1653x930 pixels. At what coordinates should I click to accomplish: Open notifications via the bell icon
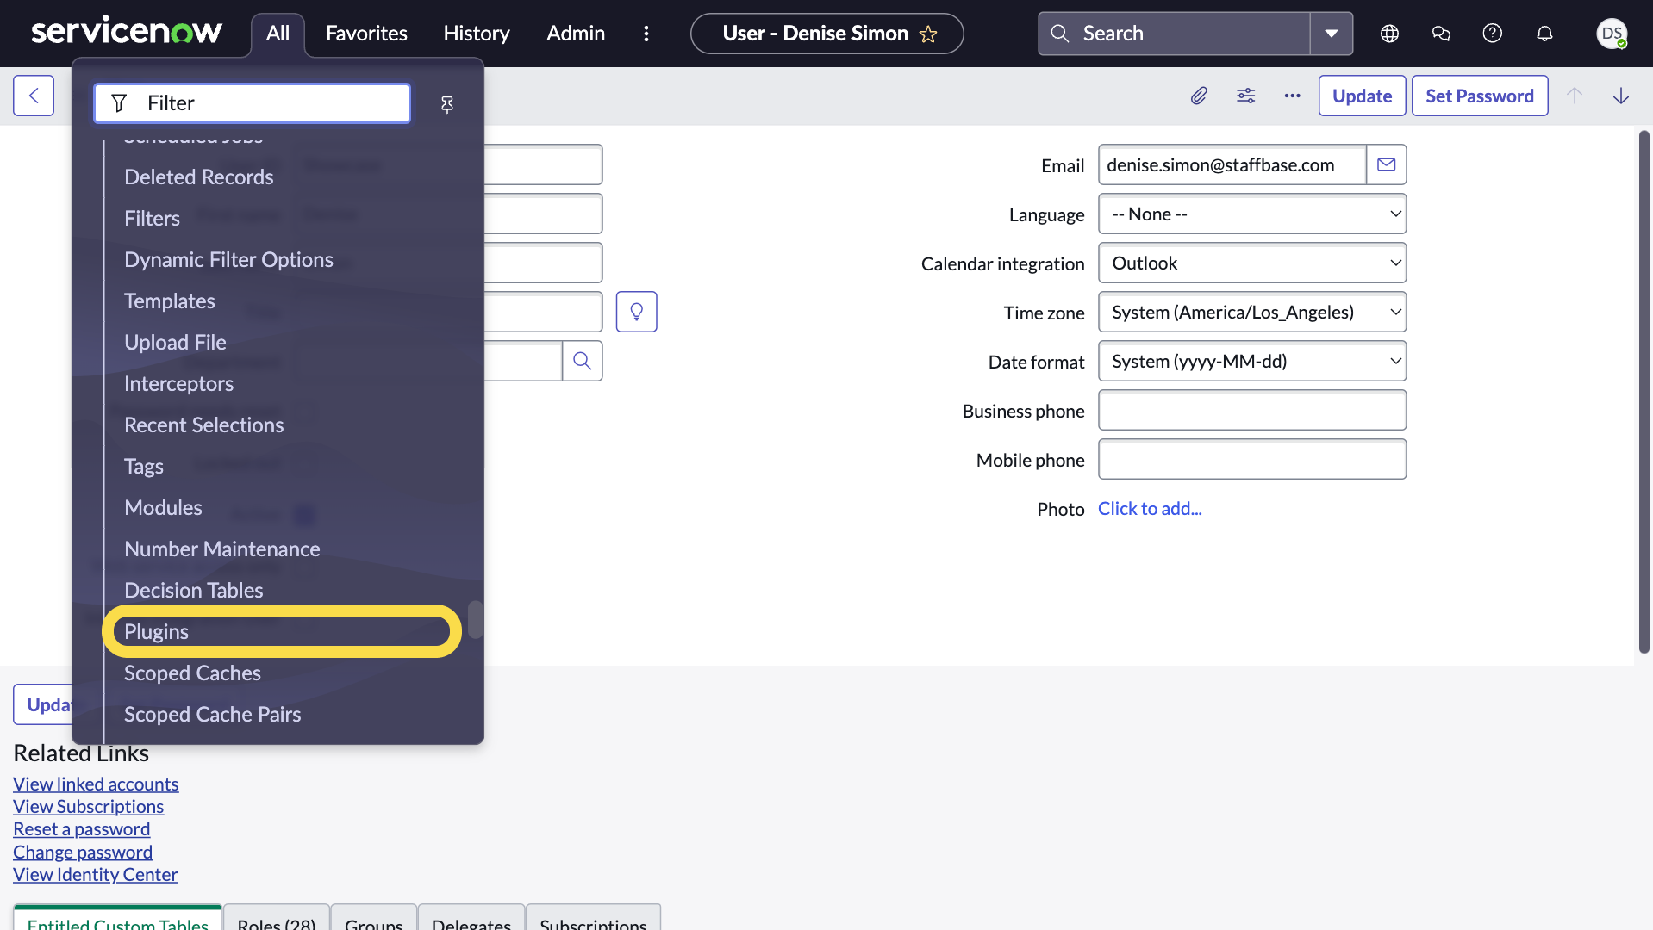tap(1544, 34)
